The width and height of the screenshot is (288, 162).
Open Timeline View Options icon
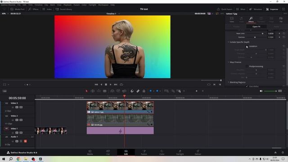tap(4, 91)
